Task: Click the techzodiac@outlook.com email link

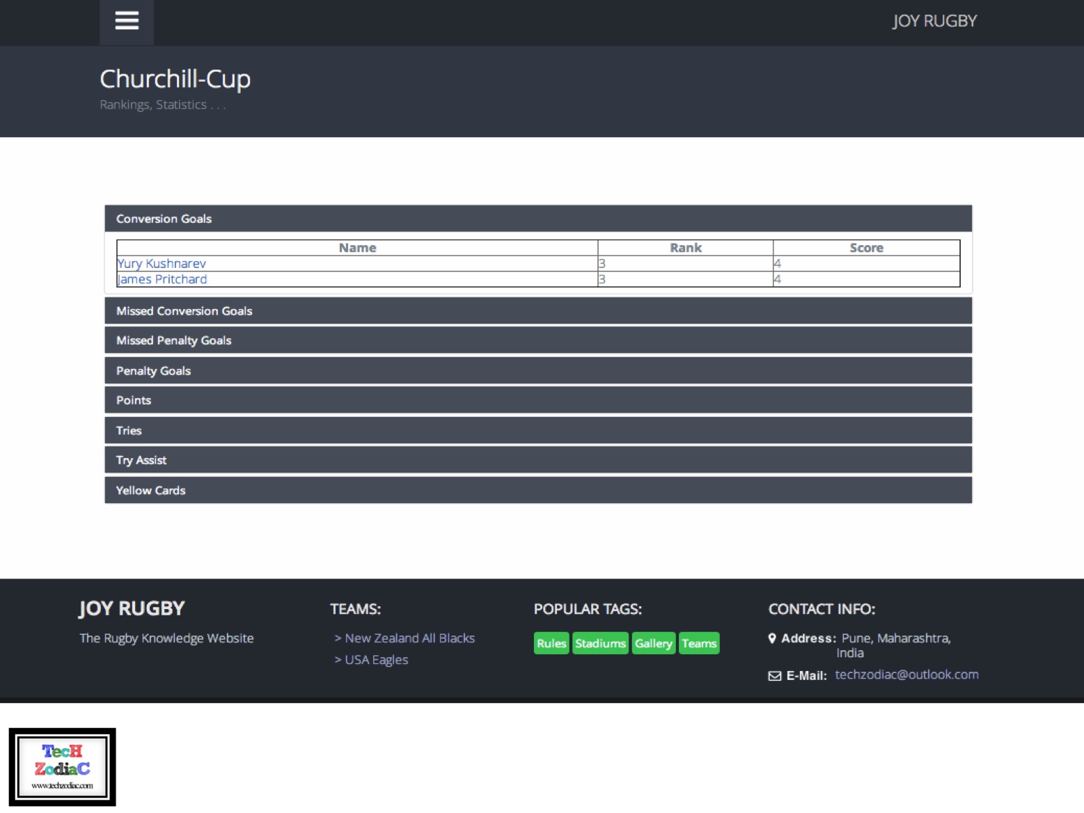Action: [906, 674]
